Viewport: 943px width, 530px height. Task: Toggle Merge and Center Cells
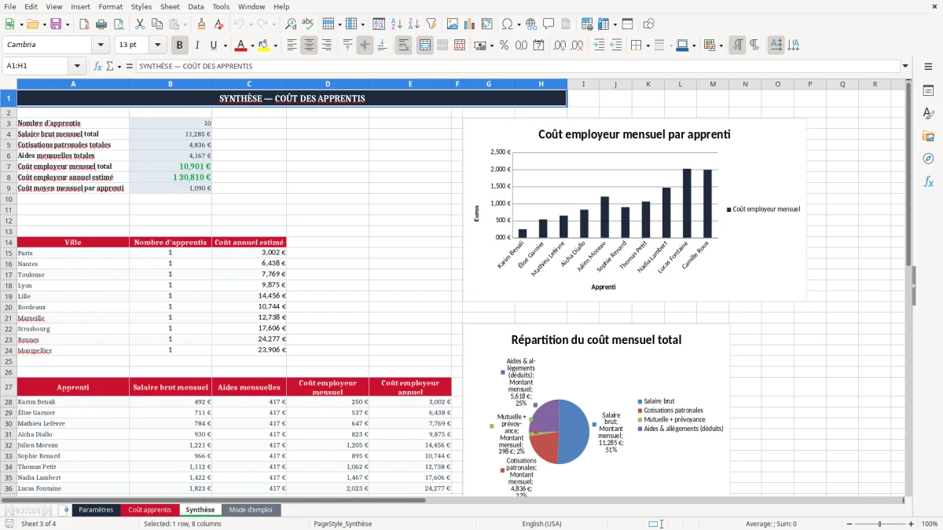point(425,46)
